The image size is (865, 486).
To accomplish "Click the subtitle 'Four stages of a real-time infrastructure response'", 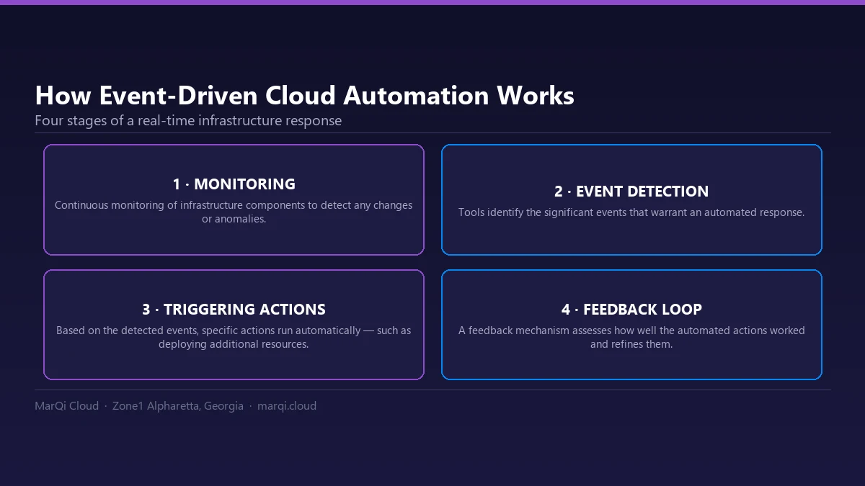I will pos(188,121).
